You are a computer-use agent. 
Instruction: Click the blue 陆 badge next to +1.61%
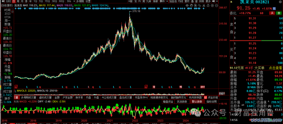274,8
